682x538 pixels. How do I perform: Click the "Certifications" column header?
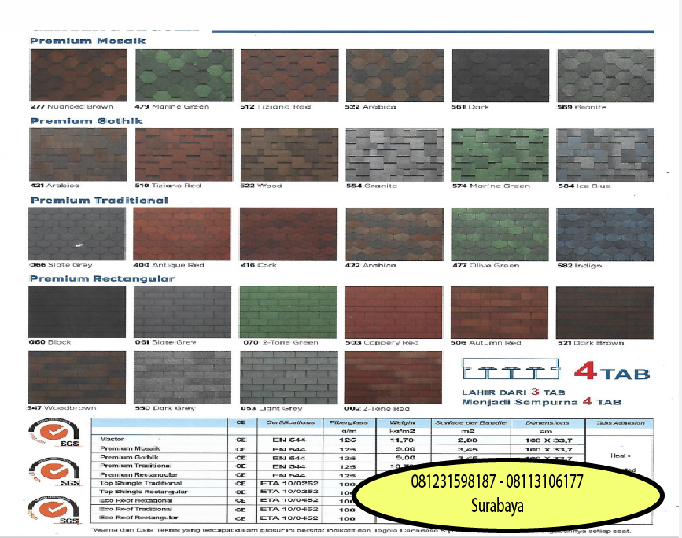pos(290,422)
